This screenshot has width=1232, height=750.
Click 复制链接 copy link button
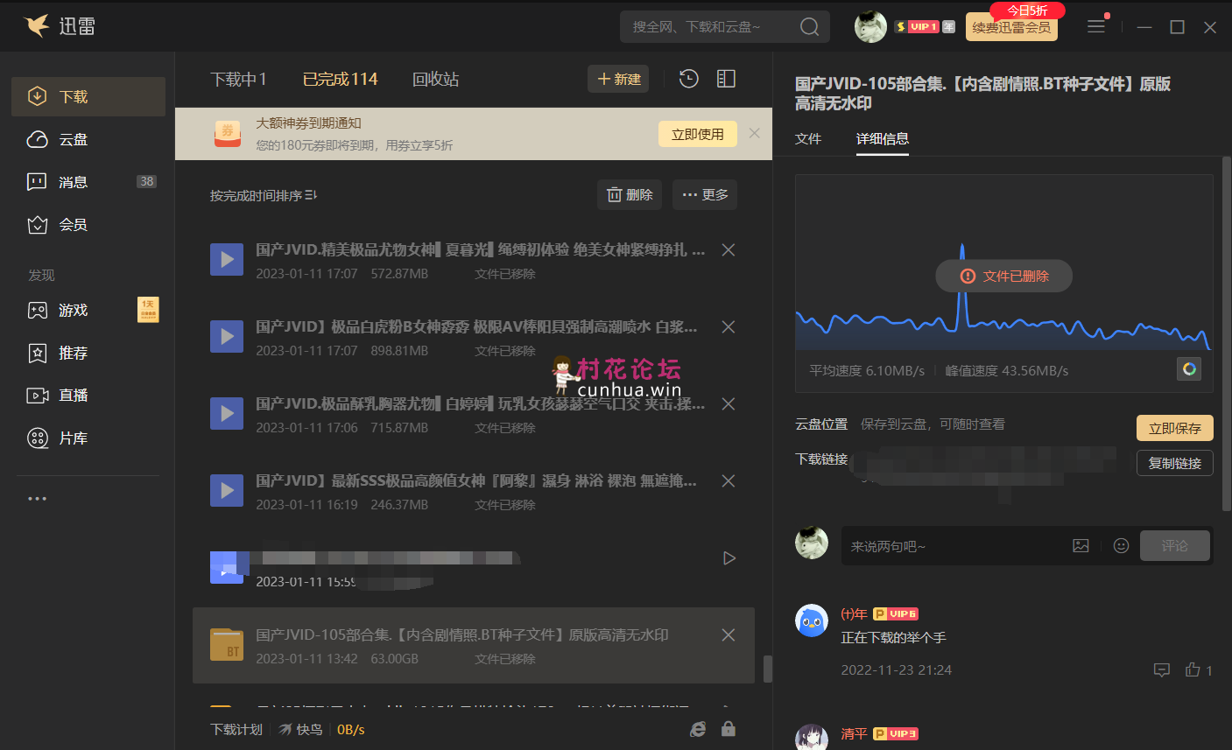click(x=1175, y=463)
